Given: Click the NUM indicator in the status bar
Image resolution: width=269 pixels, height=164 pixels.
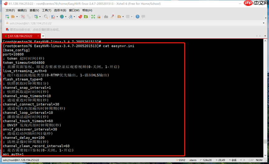Looking at the screenshot, I should pyautogui.click(x=259, y=160).
